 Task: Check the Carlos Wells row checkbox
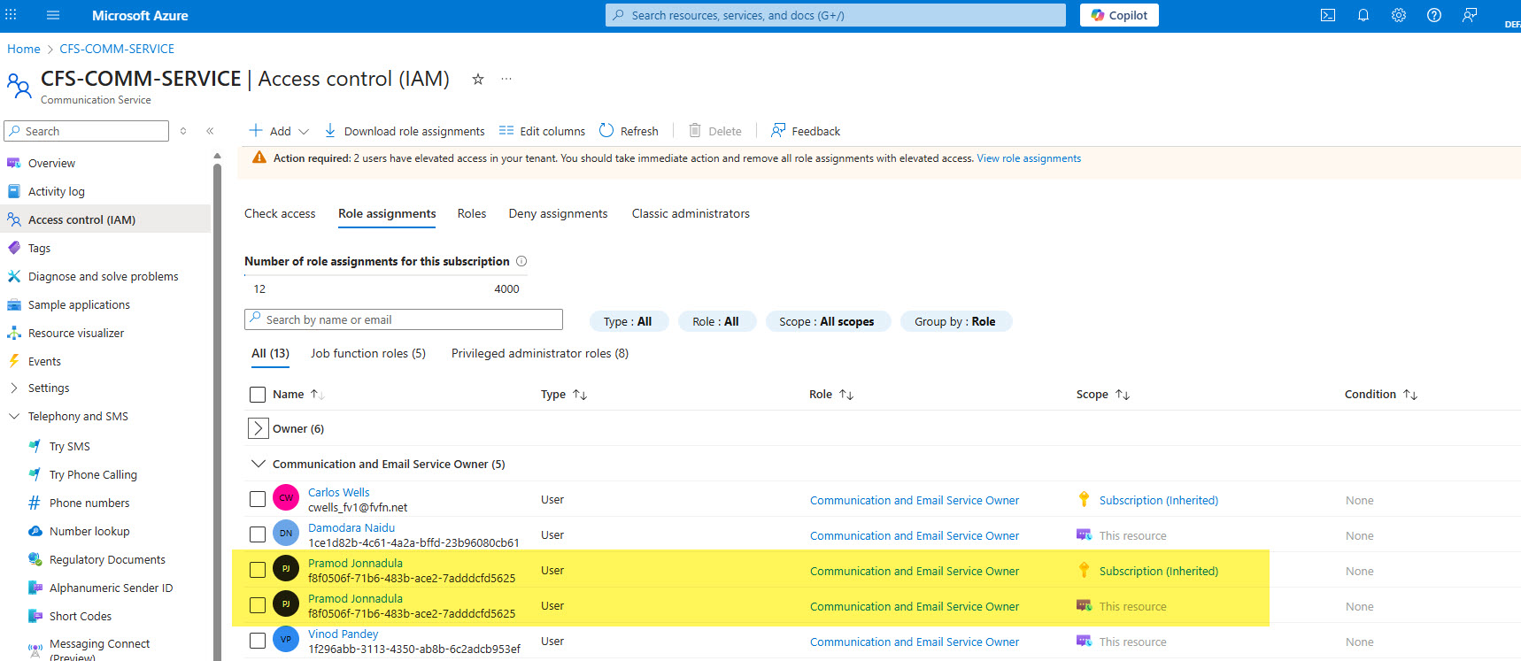(x=258, y=499)
